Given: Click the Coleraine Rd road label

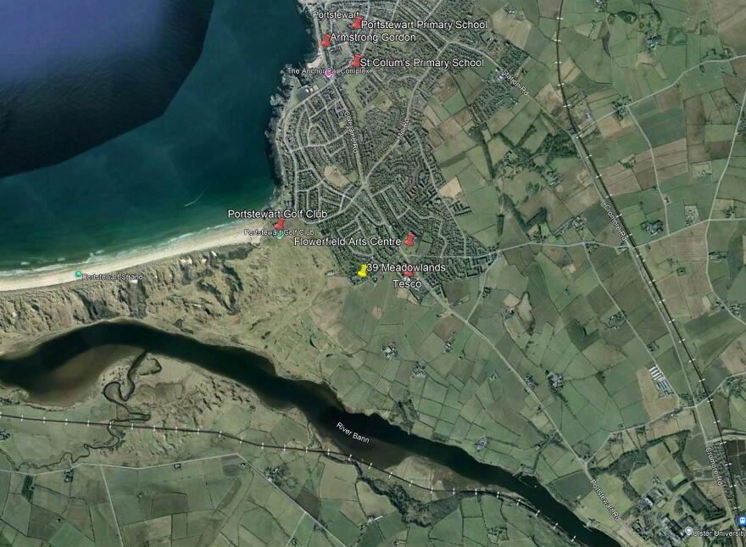Looking at the screenshot, I should click(351, 131).
